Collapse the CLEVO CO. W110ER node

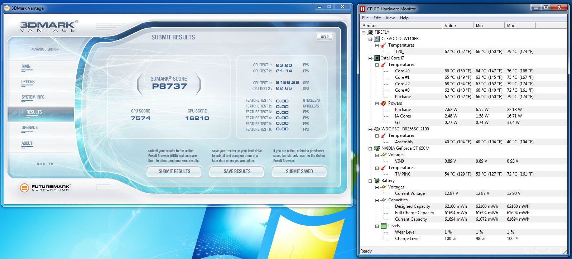(370, 39)
